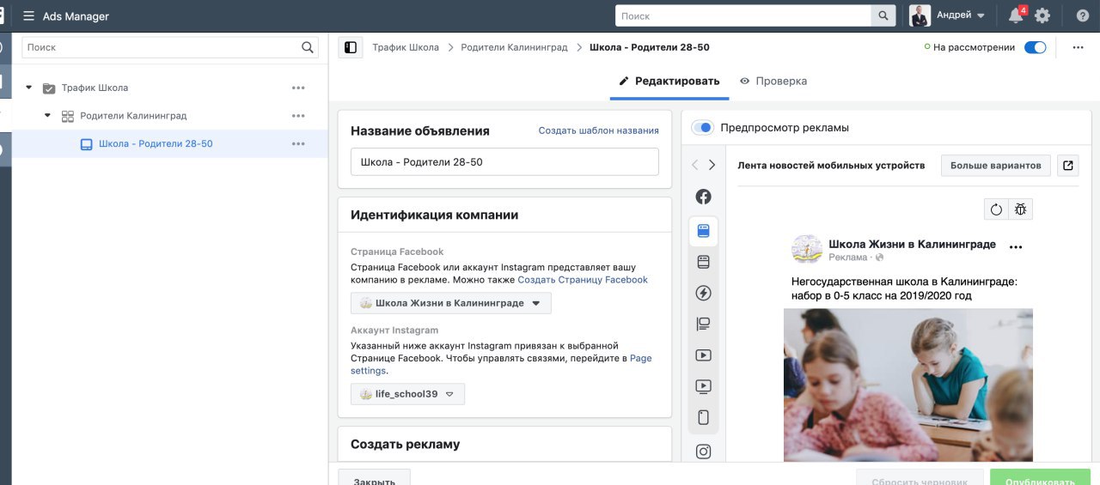The image size is (1100, 485).
Task: Open the life_school39 Instagram account dropdown
Action: click(x=407, y=394)
